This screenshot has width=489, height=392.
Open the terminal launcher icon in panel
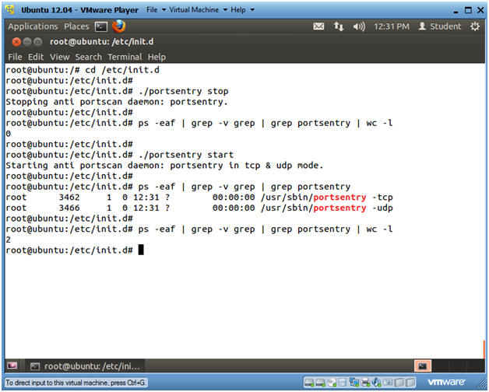click(x=101, y=26)
